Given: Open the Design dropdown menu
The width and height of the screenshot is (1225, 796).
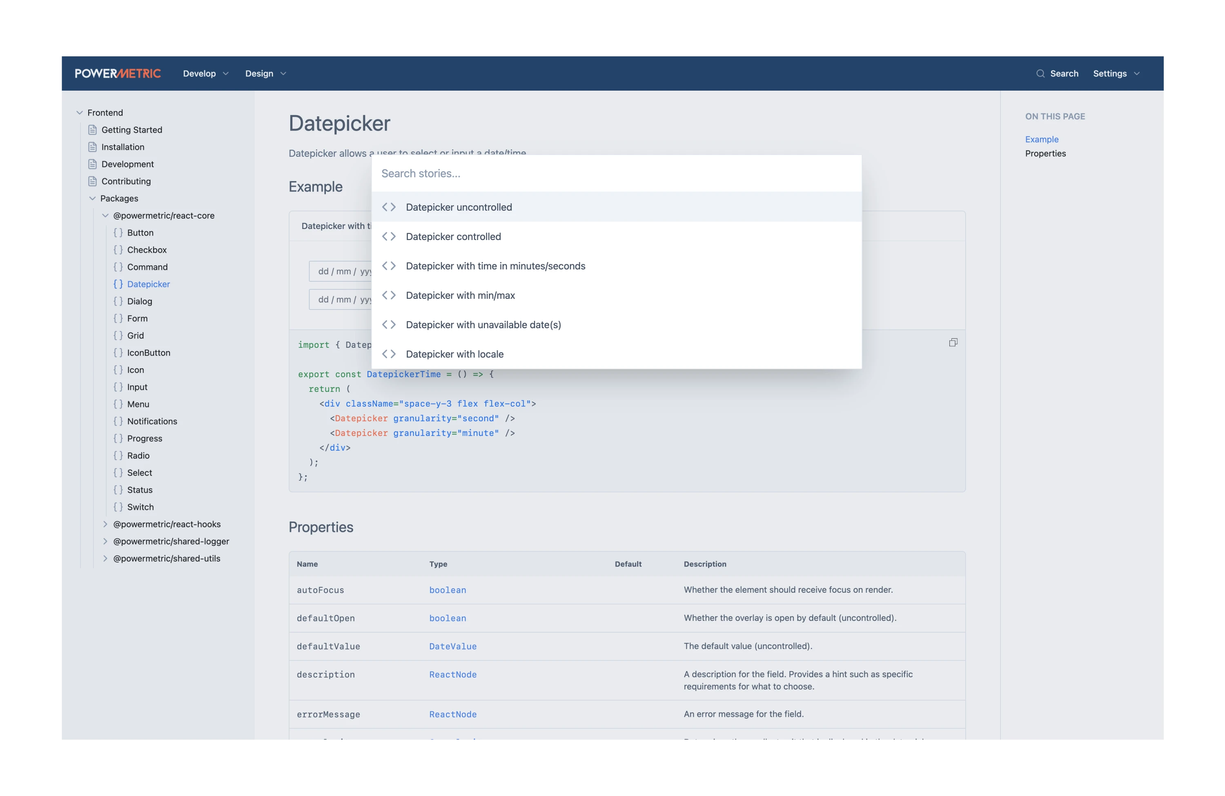Looking at the screenshot, I should click(x=265, y=73).
